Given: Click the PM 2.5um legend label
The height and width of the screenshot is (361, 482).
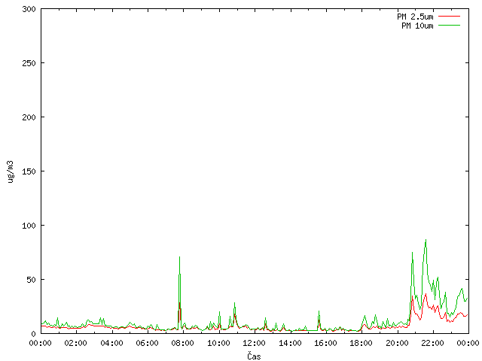Looking at the screenshot, I should click(415, 17).
